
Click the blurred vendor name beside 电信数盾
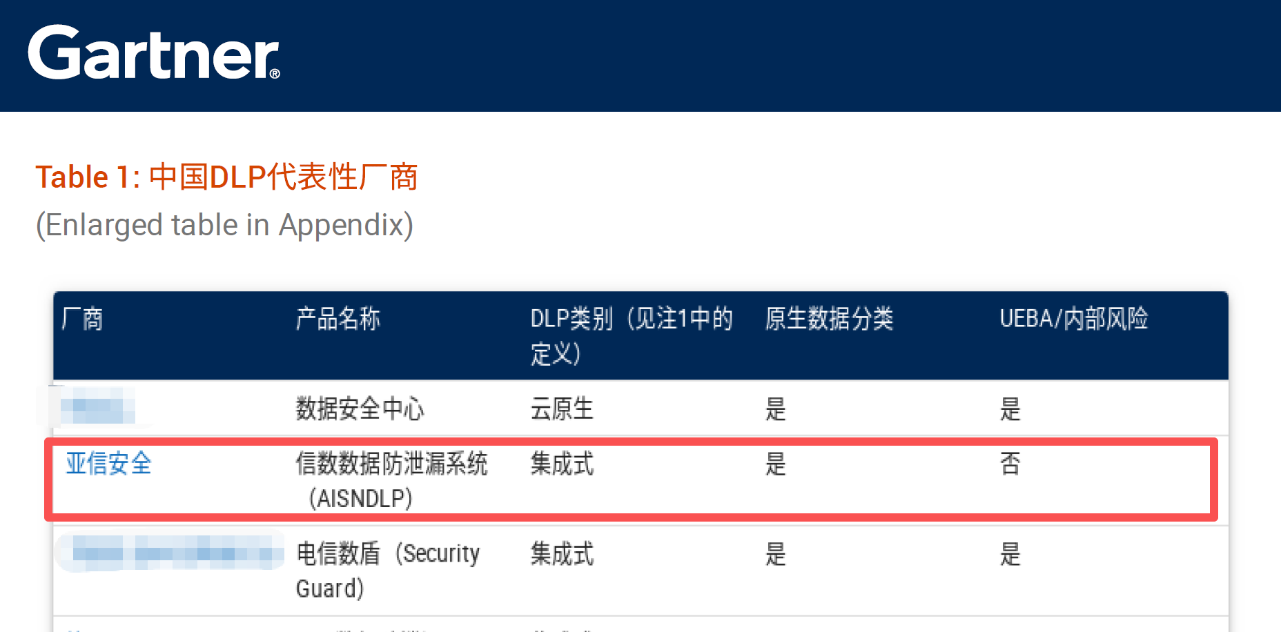pyautogui.click(x=170, y=553)
